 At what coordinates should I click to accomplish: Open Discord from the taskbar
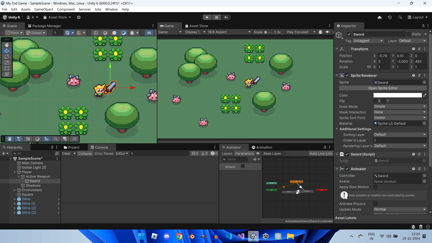[x=167, y=236]
